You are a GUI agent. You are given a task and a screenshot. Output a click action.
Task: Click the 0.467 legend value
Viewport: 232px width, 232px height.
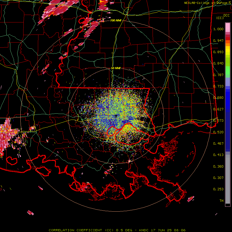[218, 143]
